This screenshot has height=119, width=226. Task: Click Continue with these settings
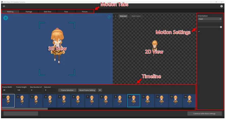(204, 113)
